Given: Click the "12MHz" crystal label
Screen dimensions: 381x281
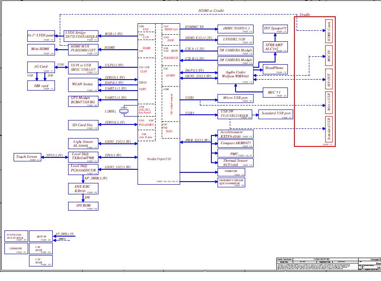Looking at the screenshot, I should tap(111, 111).
